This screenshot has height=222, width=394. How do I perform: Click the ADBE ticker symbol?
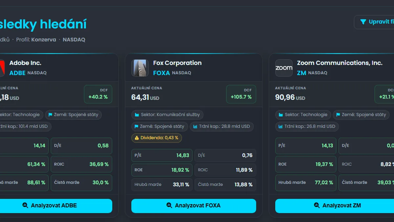17,73
